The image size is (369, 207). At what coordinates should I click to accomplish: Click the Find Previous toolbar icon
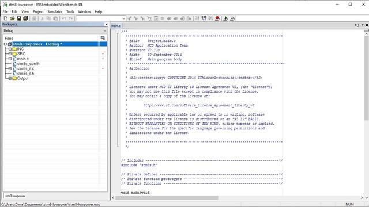129,18
